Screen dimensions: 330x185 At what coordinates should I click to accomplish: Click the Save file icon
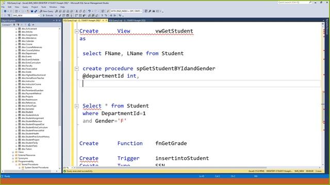point(32,11)
